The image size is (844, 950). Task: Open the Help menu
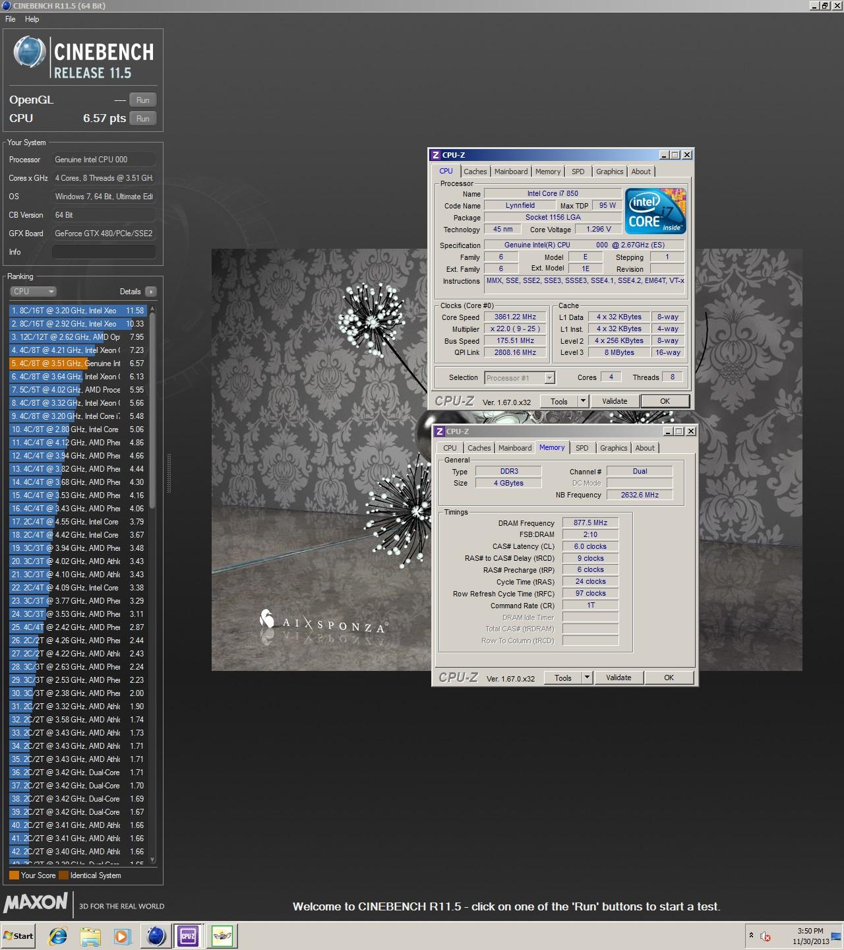(x=32, y=19)
